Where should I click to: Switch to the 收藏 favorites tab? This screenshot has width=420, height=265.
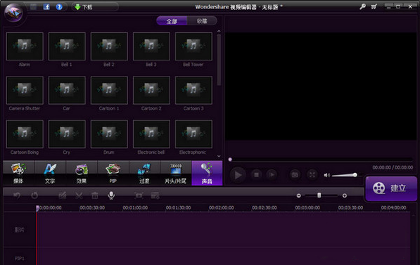point(202,21)
